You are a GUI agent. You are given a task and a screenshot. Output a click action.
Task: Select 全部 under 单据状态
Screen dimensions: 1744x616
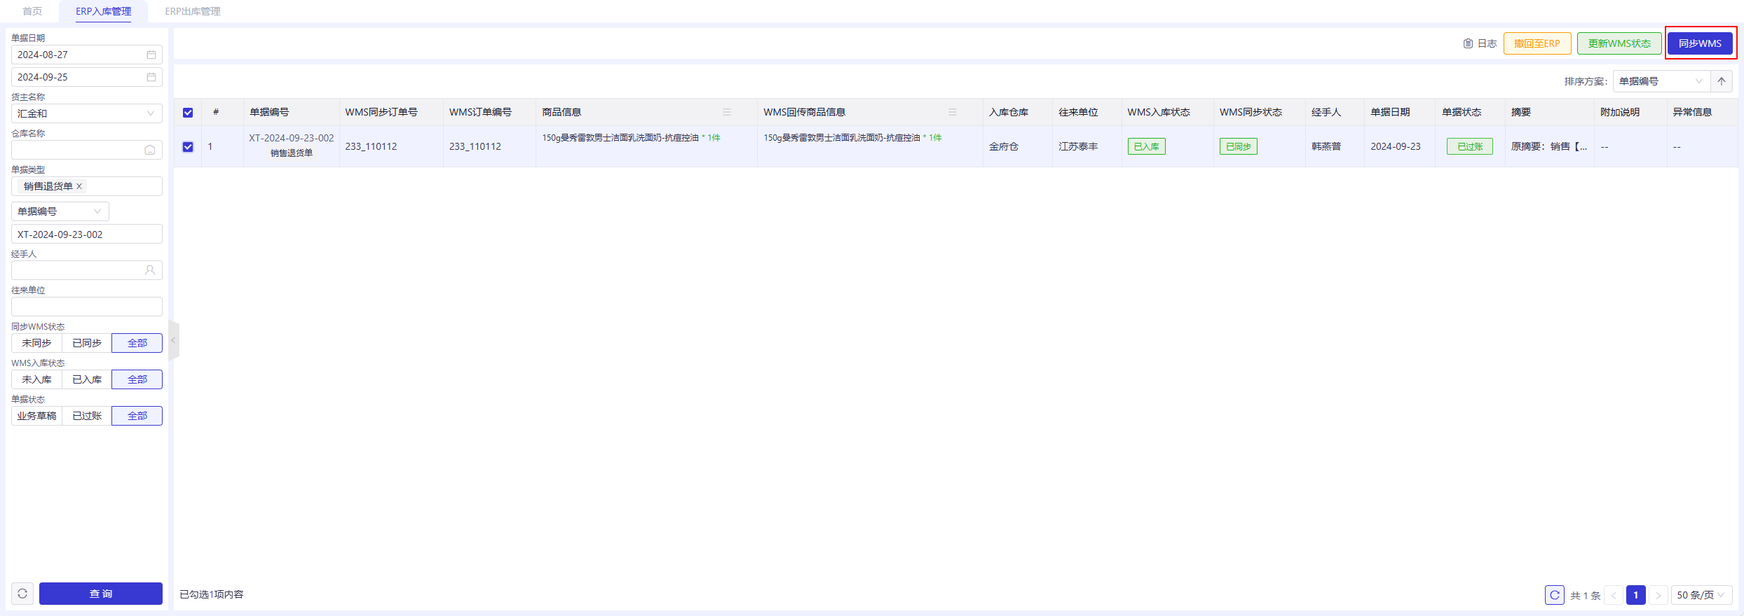pyautogui.click(x=137, y=416)
